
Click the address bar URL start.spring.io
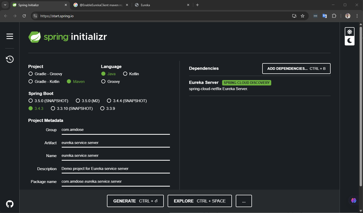point(57,16)
